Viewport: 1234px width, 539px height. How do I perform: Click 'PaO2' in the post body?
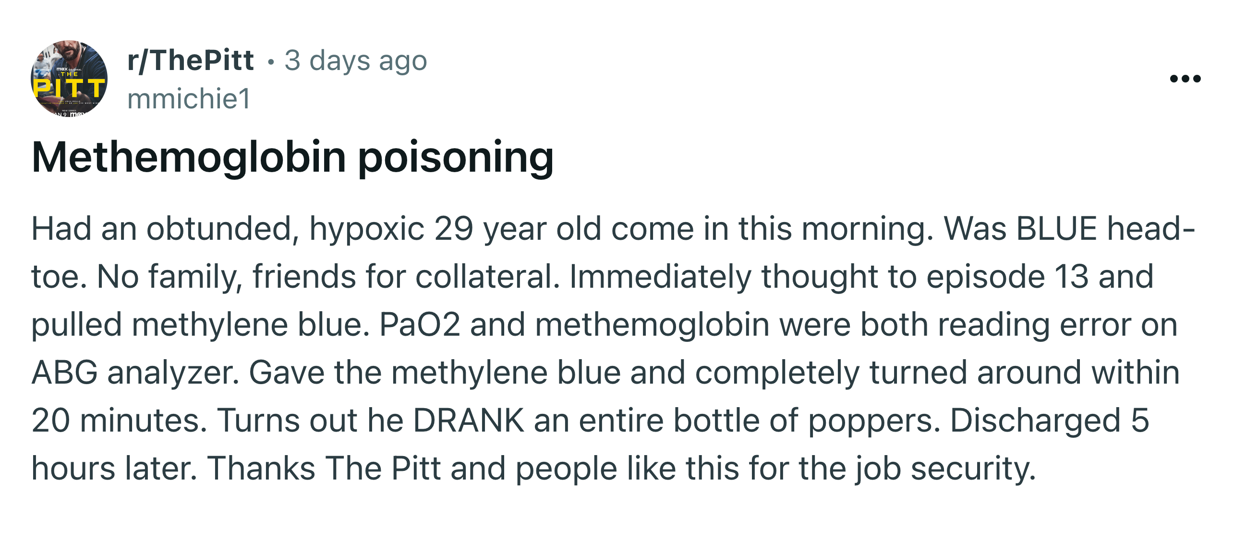point(420,325)
